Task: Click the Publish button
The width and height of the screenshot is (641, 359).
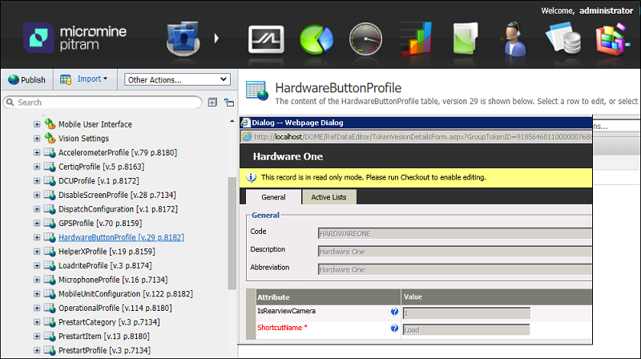Action: [27, 79]
